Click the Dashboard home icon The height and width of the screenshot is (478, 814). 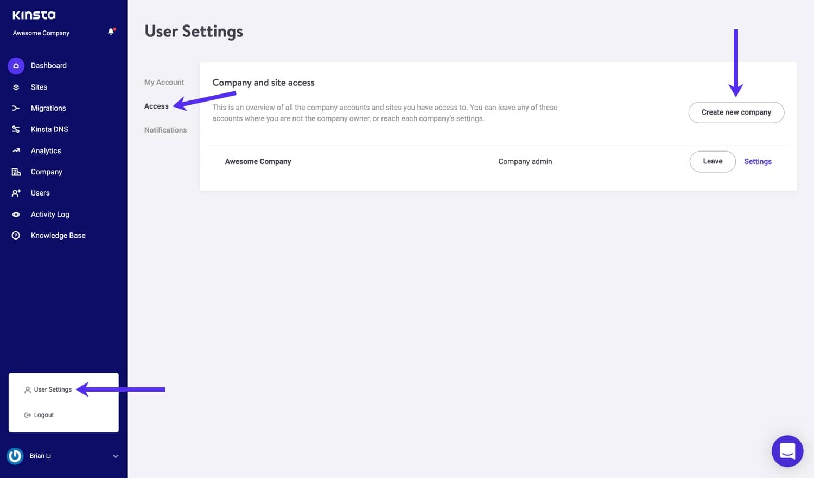pos(16,66)
